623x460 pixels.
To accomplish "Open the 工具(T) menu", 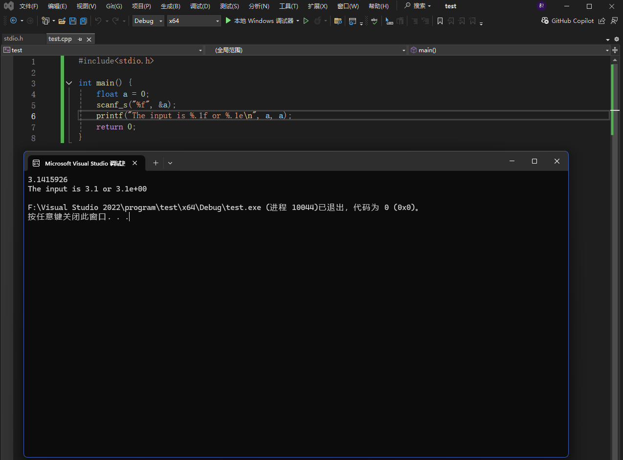I will (x=289, y=6).
